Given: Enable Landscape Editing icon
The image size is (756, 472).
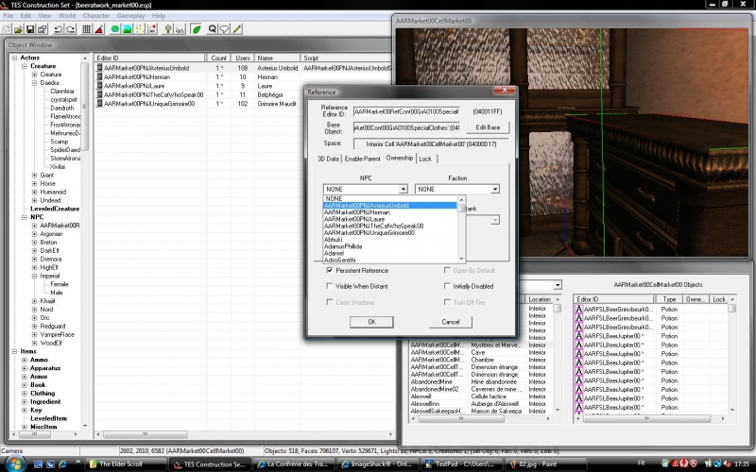Looking at the screenshot, I should click(128, 29).
